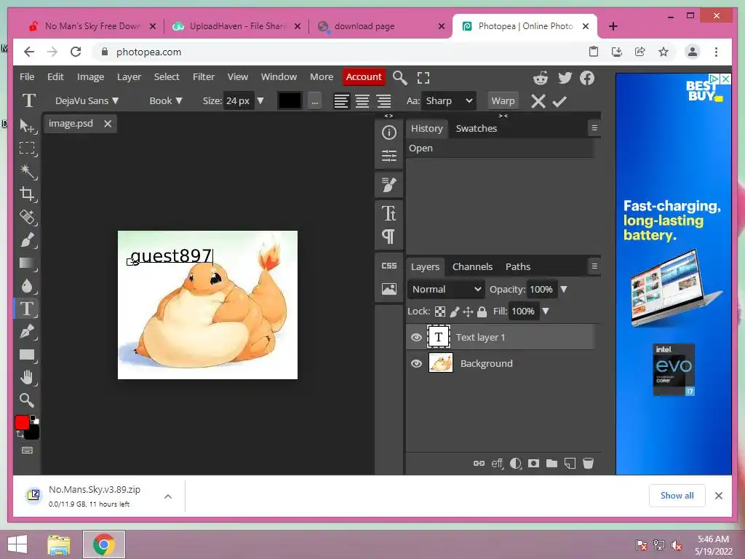Hide the Background layer
Image resolution: width=745 pixels, height=559 pixels.
416,364
